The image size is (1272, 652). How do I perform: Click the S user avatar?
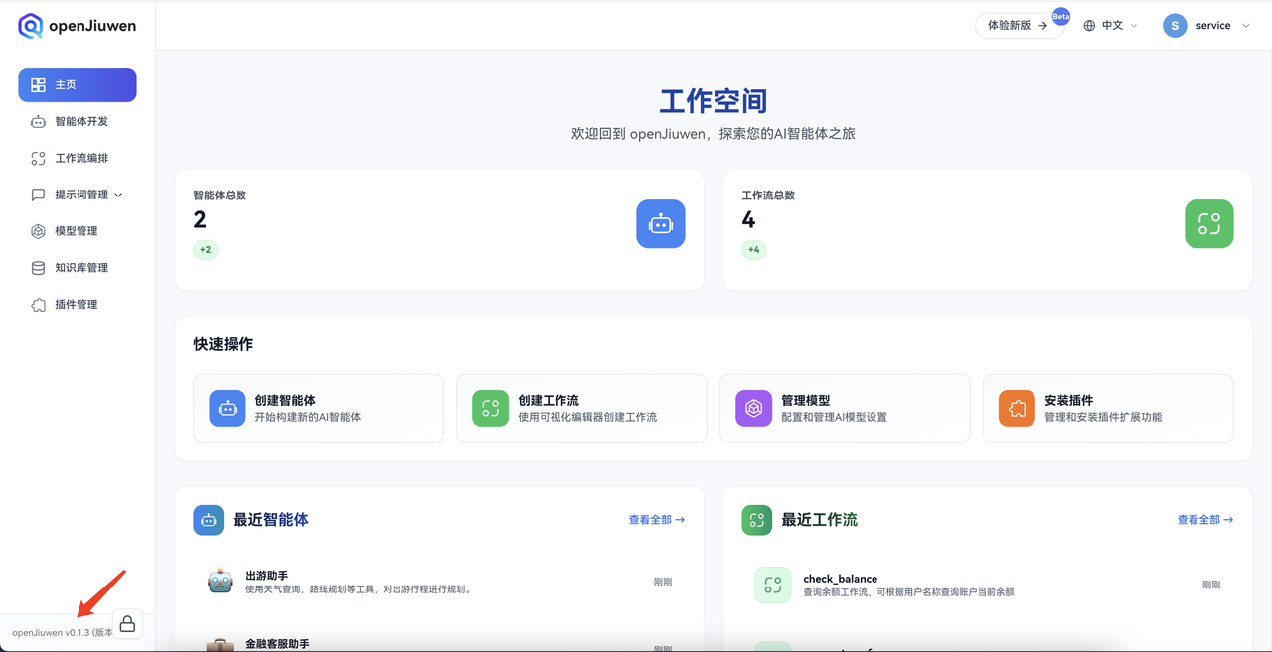(1175, 26)
